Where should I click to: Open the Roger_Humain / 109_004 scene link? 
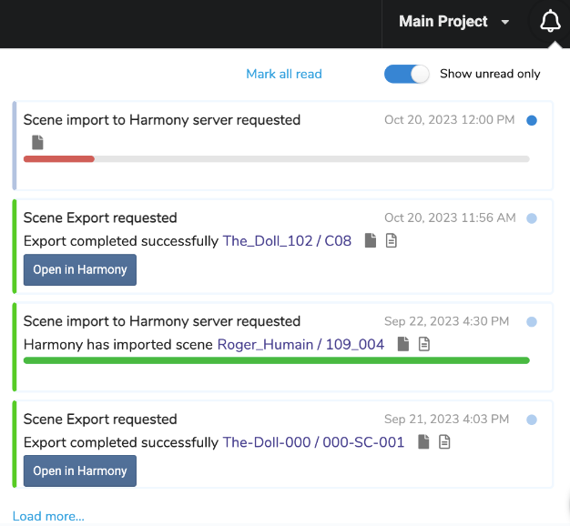[300, 344]
